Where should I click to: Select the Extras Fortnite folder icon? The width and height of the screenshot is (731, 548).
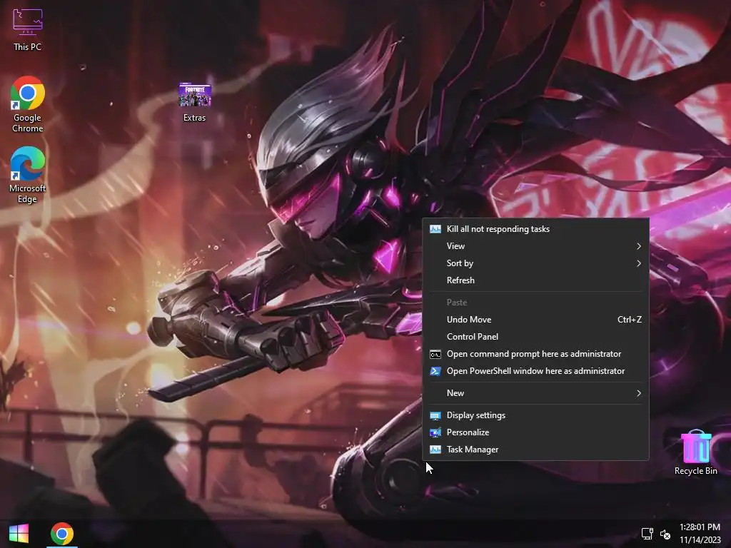pos(194,102)
